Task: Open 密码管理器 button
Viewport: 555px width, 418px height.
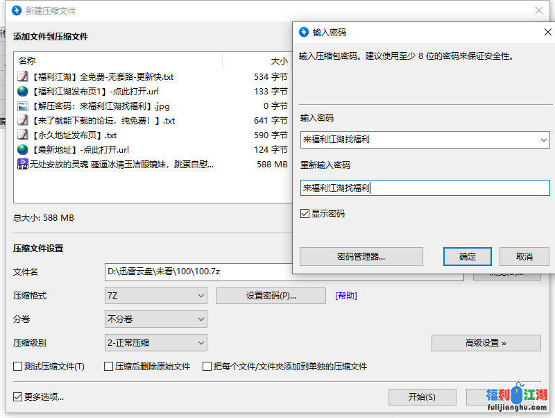Action: point(361,257)
